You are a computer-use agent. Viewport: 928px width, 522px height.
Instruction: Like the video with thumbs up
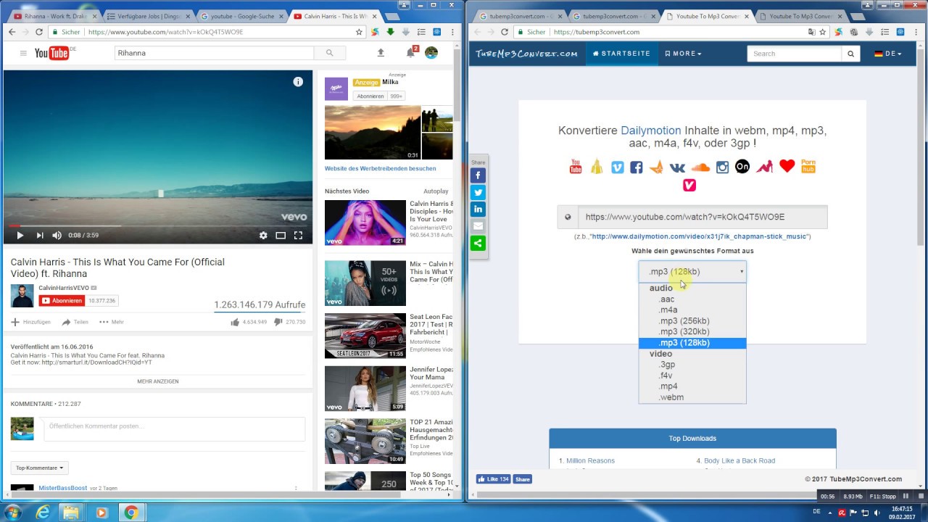[x=235, y=322]
